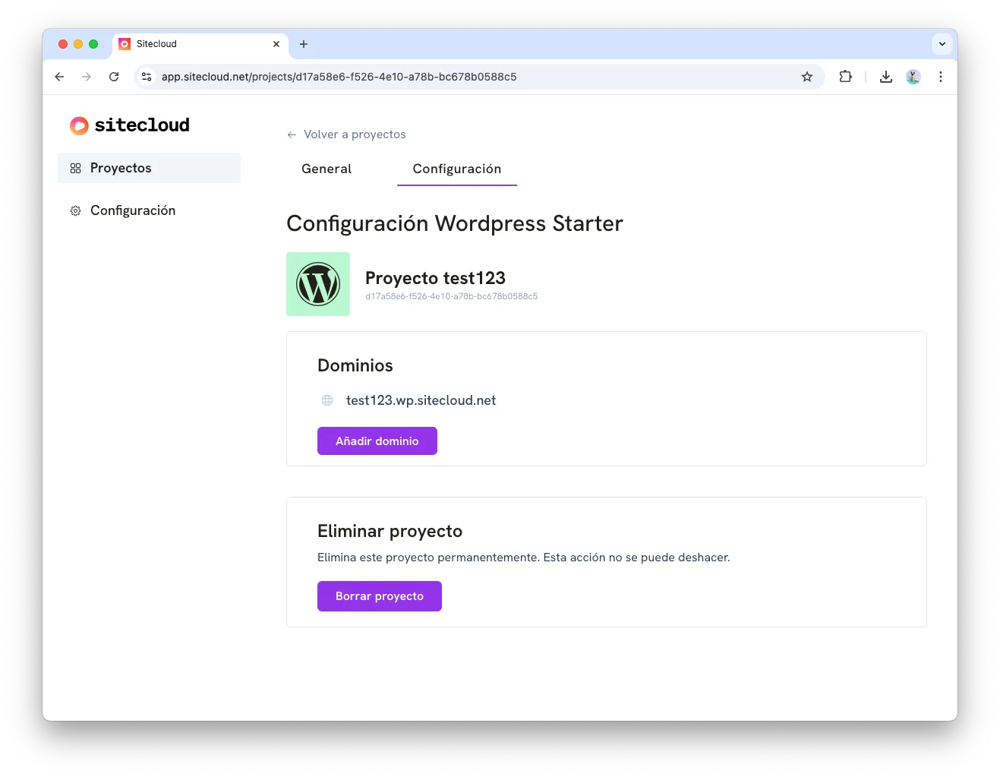Viewport: 1000px width, 777px height.
Task: Open Proyectos in the sidebar
Action: tap(121, 168)
